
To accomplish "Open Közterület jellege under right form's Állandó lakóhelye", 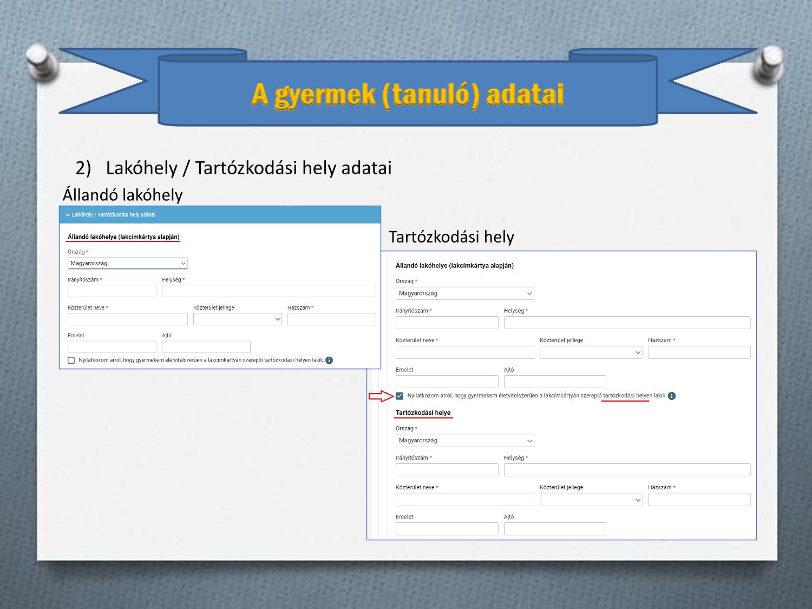I will tap(591, 352).
